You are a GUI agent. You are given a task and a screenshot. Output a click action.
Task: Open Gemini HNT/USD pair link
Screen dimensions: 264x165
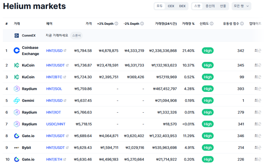pos(54,100)
